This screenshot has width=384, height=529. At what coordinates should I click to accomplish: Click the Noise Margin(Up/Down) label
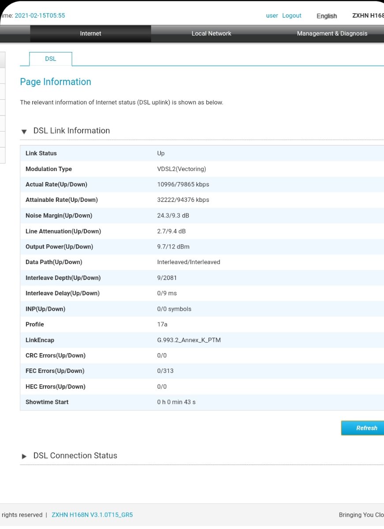[x=59, y=216]
